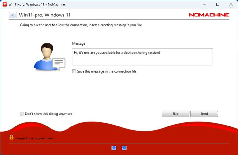Skip the greeting message
This screenshot has width=238, height=155.
(x=175, y=114)
